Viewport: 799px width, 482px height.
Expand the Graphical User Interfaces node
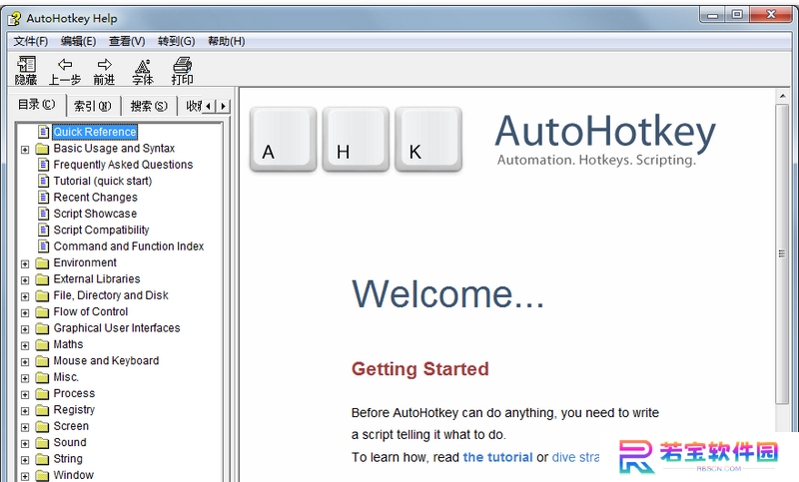click(x=25, y=329)
